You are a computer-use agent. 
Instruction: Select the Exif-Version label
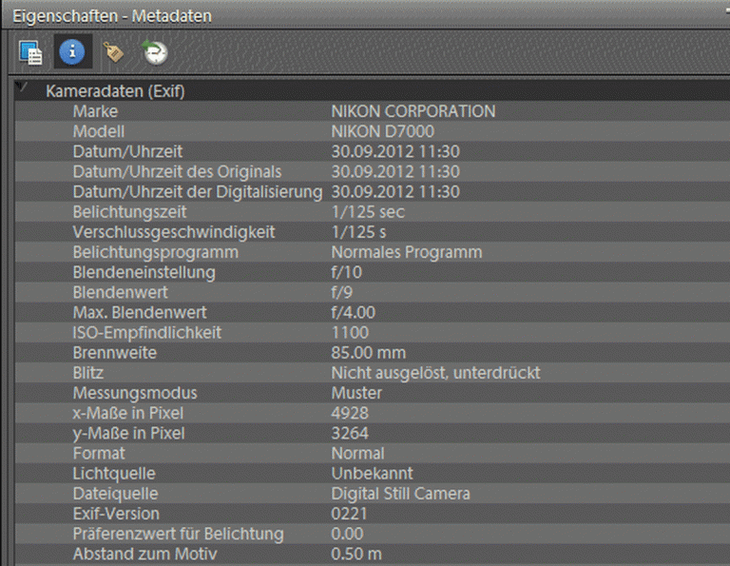click(x=116, y=514)
